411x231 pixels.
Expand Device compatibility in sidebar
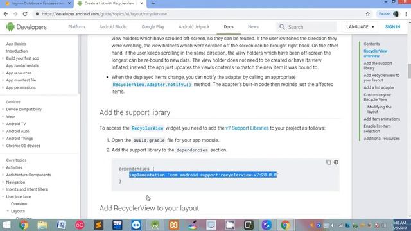3,109
